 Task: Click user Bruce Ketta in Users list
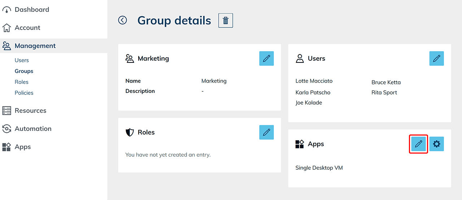coord(386,82)
